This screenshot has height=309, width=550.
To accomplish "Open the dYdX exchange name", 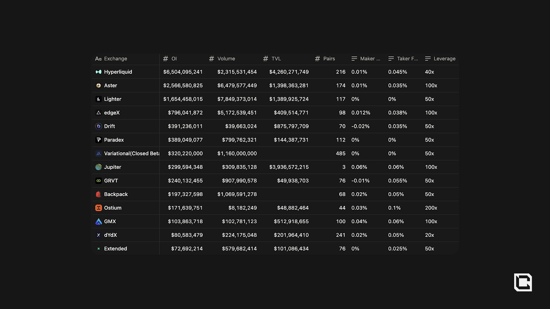I will (x=110, y=235).
